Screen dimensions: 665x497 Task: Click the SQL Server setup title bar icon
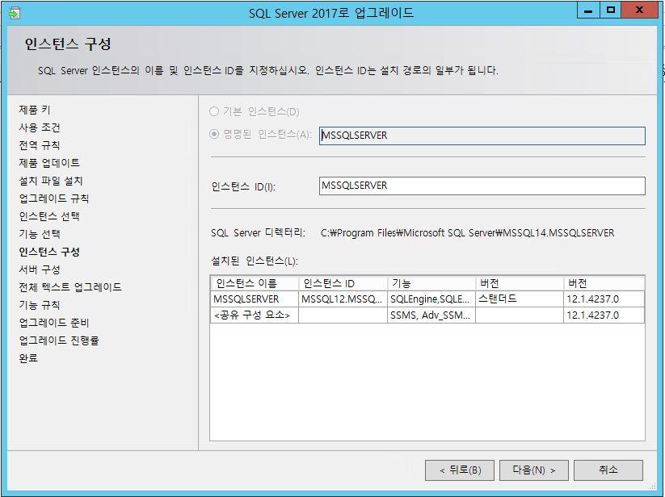pos(14,13)
